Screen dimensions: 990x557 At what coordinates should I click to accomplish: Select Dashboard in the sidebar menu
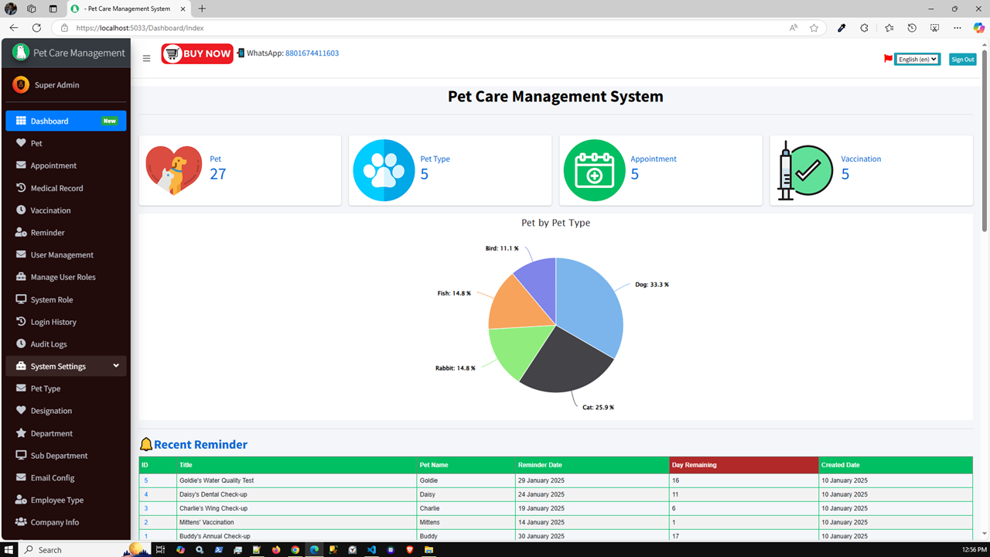(48, 121)
